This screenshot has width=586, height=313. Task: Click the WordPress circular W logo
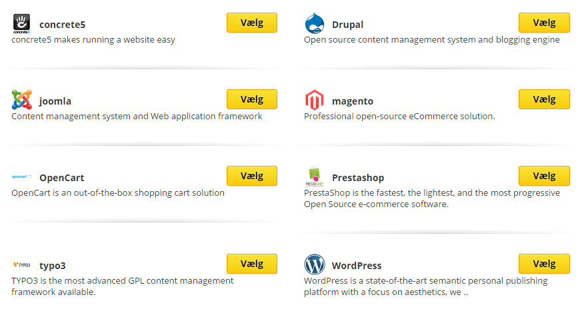[315, 264]
